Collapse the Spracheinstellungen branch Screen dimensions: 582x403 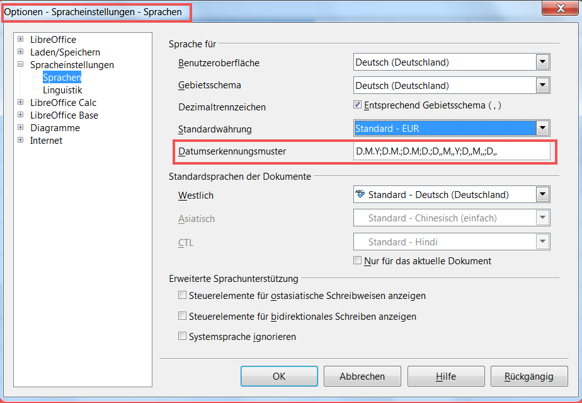pos(20,64)
